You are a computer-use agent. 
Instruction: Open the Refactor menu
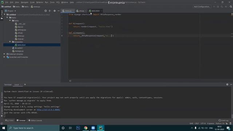(x=40, y=3)
